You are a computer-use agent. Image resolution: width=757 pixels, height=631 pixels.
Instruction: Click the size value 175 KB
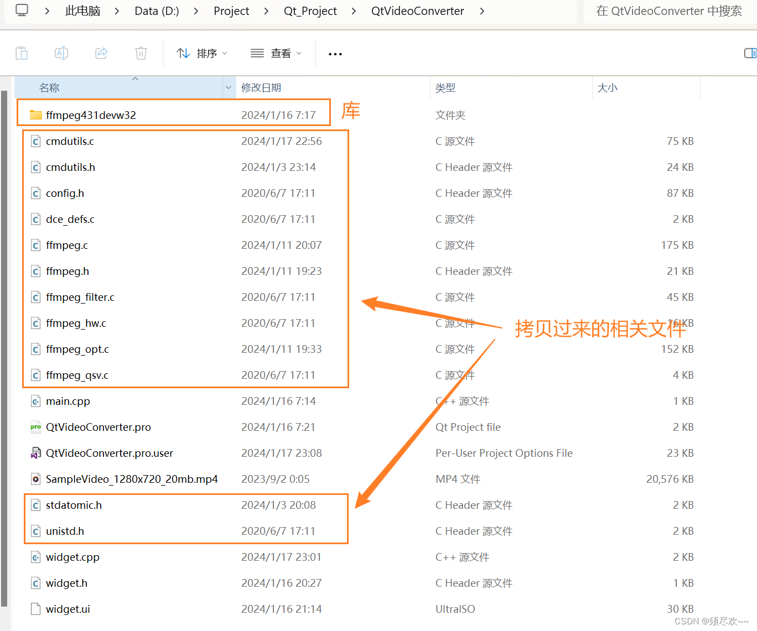point(677,245)
